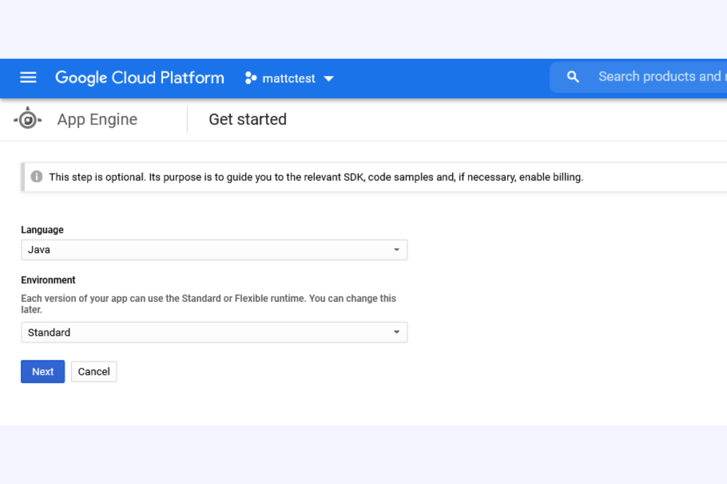Click the Next button
Viewport: 727px width, 484px height.
click(43, 372)
